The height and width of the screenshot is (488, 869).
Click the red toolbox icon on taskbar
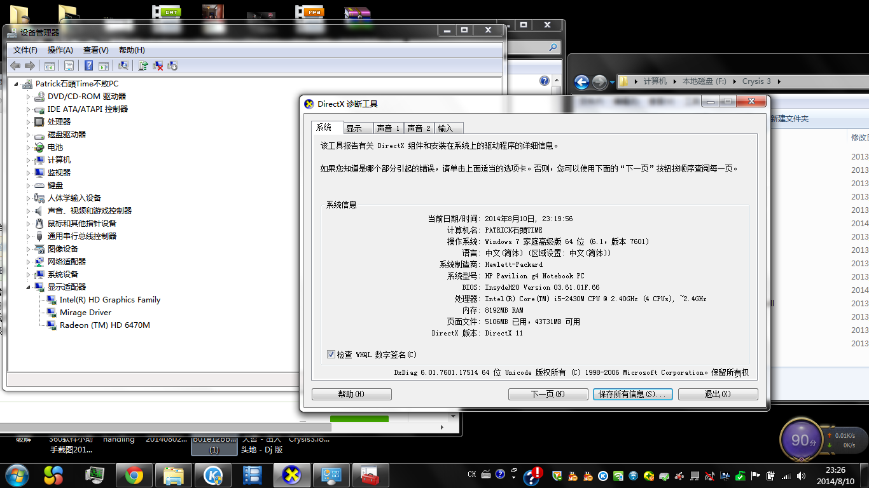coord(371,475)
